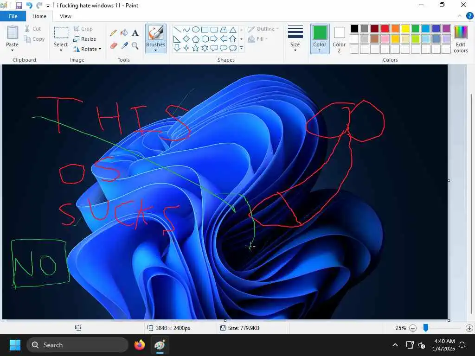Viewport: 475px width, 356px height.
Task: Click the Resize button
Action: (x=85, y=39)
